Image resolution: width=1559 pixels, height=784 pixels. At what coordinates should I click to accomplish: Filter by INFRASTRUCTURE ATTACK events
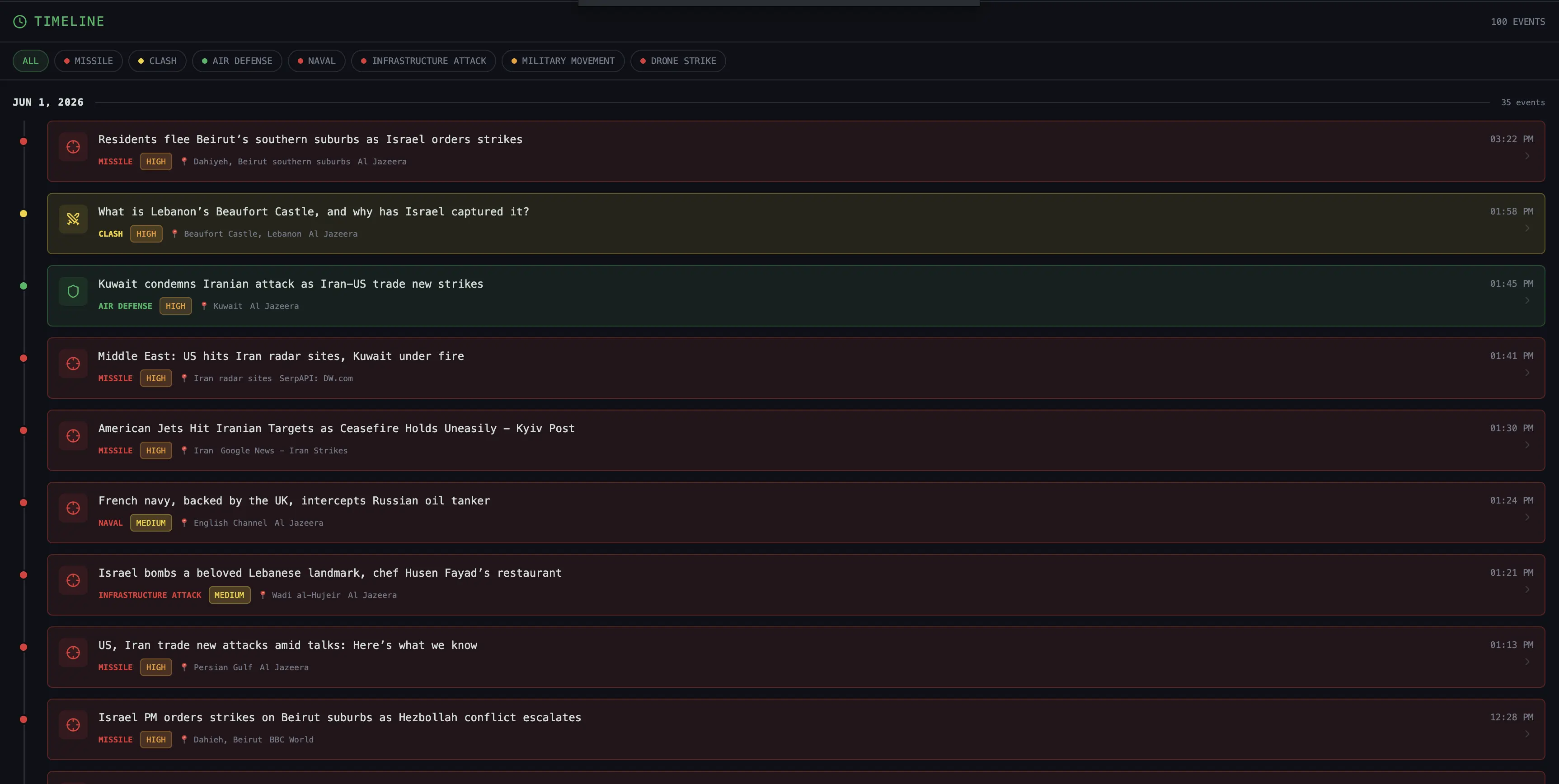tap(424, 61)
